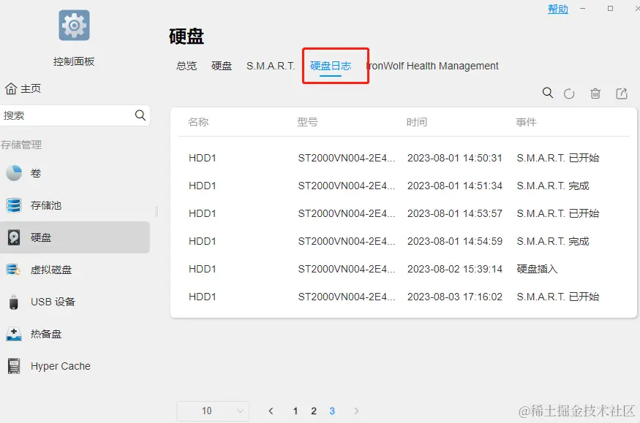Go to previous page arrow
Viewport: 640px width, 423px height.
click(271, 411)
